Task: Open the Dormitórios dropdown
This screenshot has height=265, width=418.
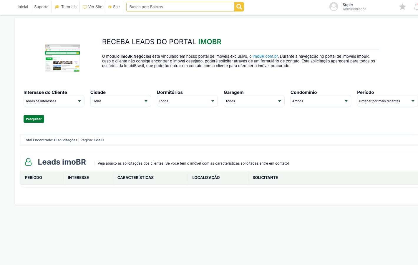Action: coord(187,101)
